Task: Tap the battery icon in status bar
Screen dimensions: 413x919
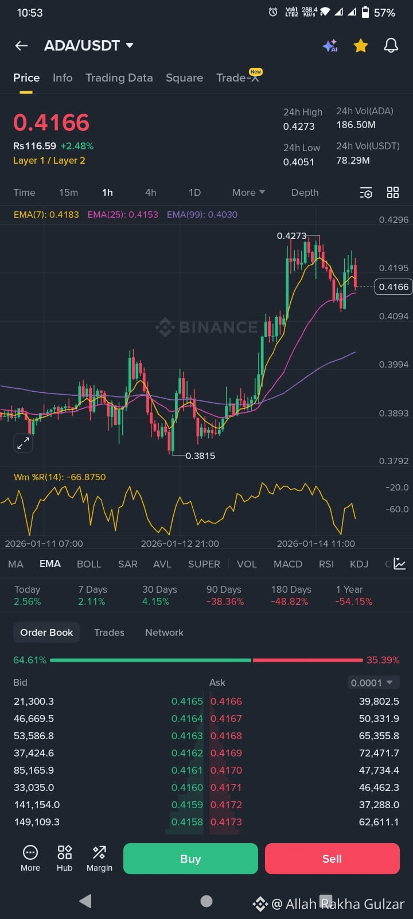Action: [x=365, y=12]
